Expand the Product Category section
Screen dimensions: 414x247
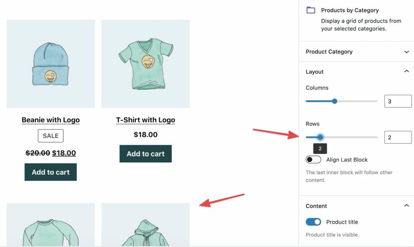[355, 52]
